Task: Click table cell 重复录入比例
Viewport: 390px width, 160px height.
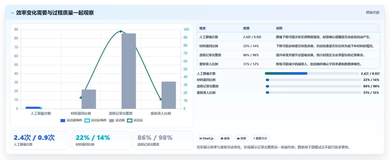Action: [x=209, y=64]
